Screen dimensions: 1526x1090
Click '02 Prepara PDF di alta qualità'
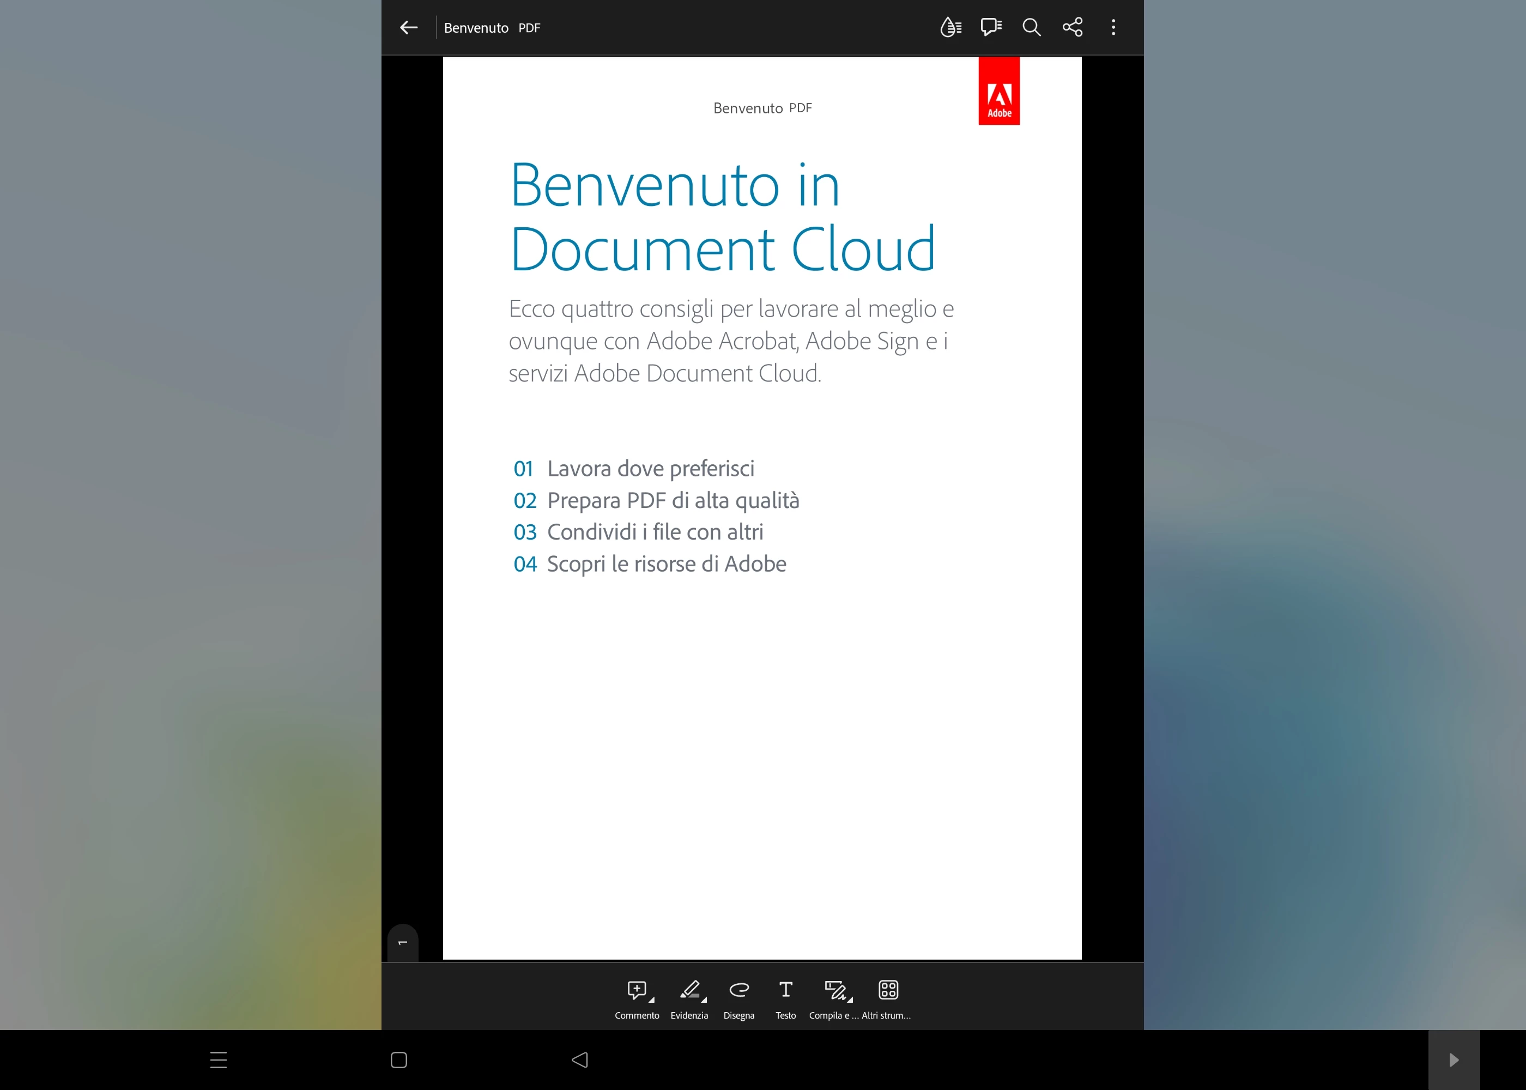pos(656,501)
